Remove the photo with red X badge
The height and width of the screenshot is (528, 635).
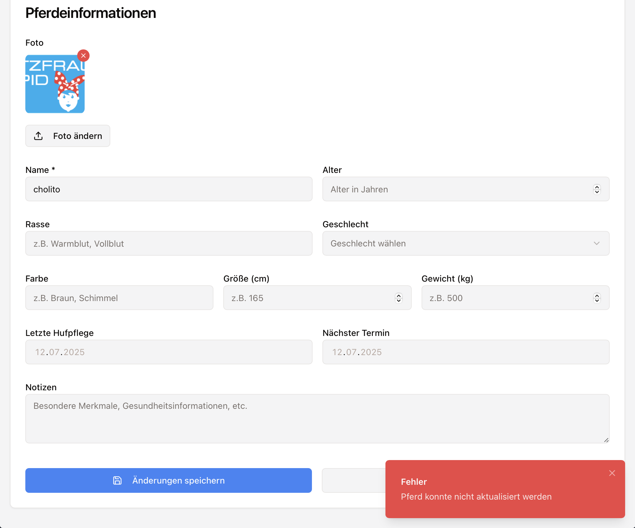click(x=83, y=56)
